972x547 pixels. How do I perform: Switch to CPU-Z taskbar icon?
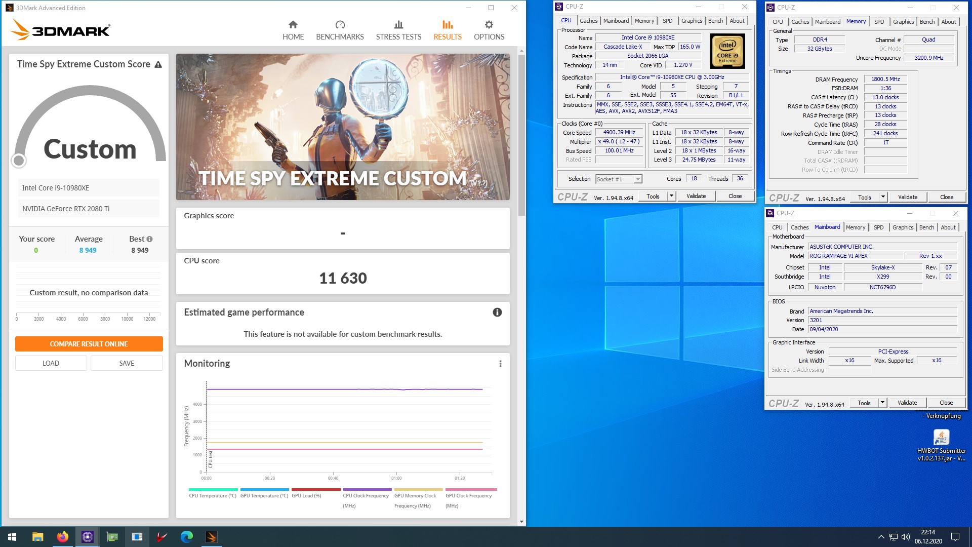(x=87, y=537)
